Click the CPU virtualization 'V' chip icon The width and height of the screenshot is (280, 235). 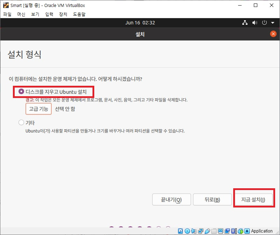(x=234, y=231)
